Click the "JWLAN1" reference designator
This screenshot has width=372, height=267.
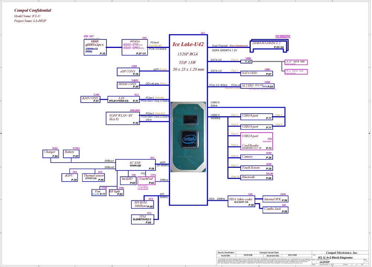click(x=135, y=110)
